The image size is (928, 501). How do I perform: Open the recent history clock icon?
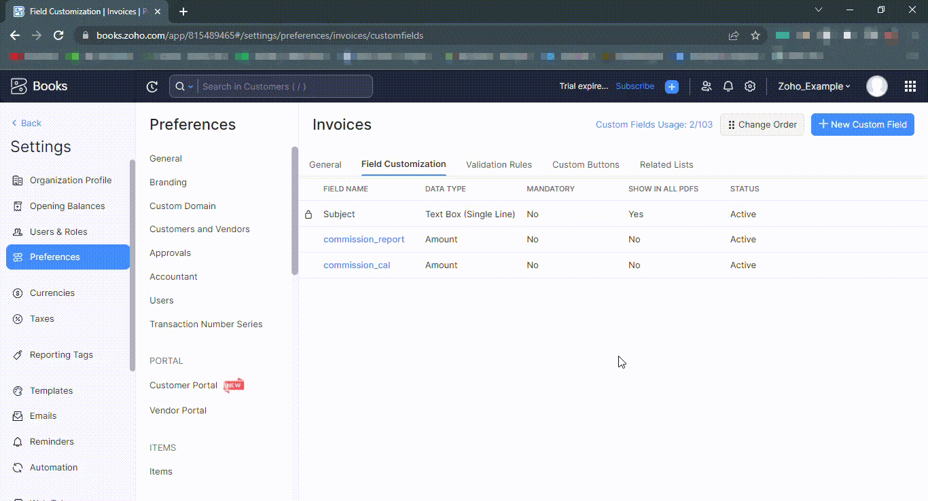point(151,86)
